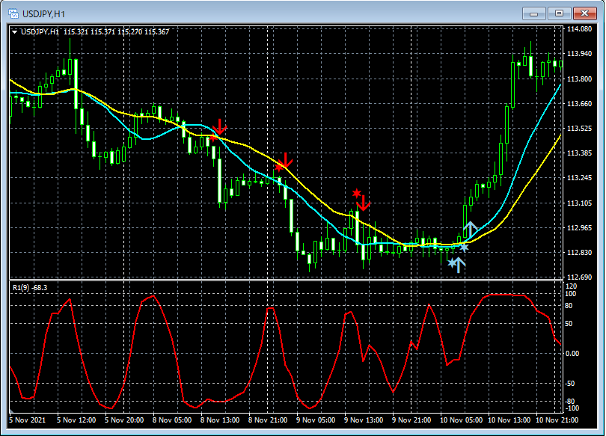Click the 8 Nov 21:00 time label

click(x=268, y=420)
